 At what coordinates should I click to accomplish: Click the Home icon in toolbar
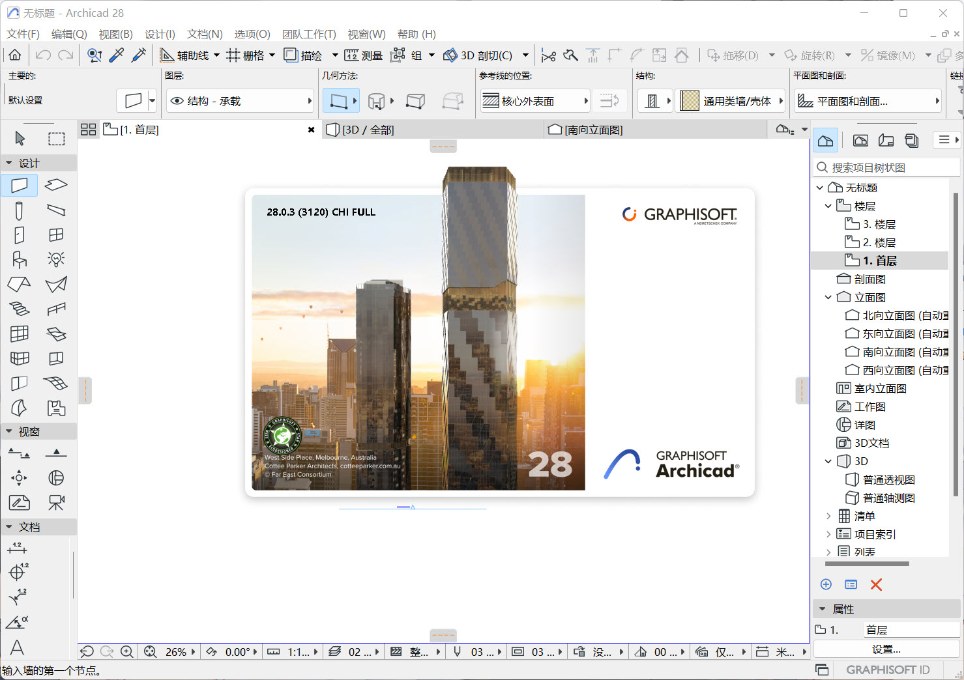pos(15,55)
